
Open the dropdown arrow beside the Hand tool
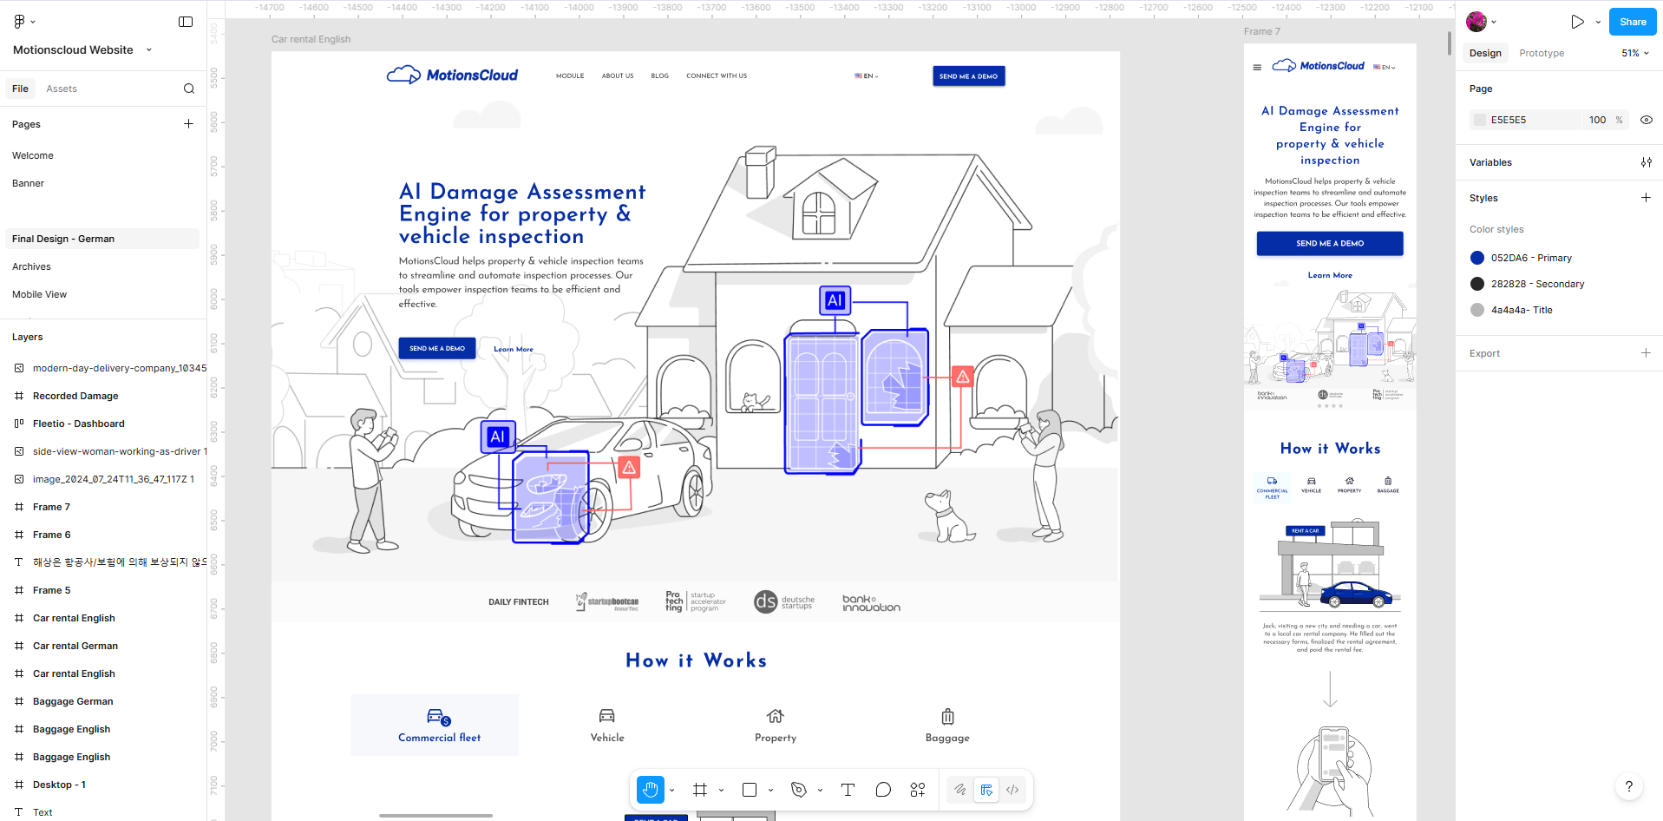click(672, 790)
